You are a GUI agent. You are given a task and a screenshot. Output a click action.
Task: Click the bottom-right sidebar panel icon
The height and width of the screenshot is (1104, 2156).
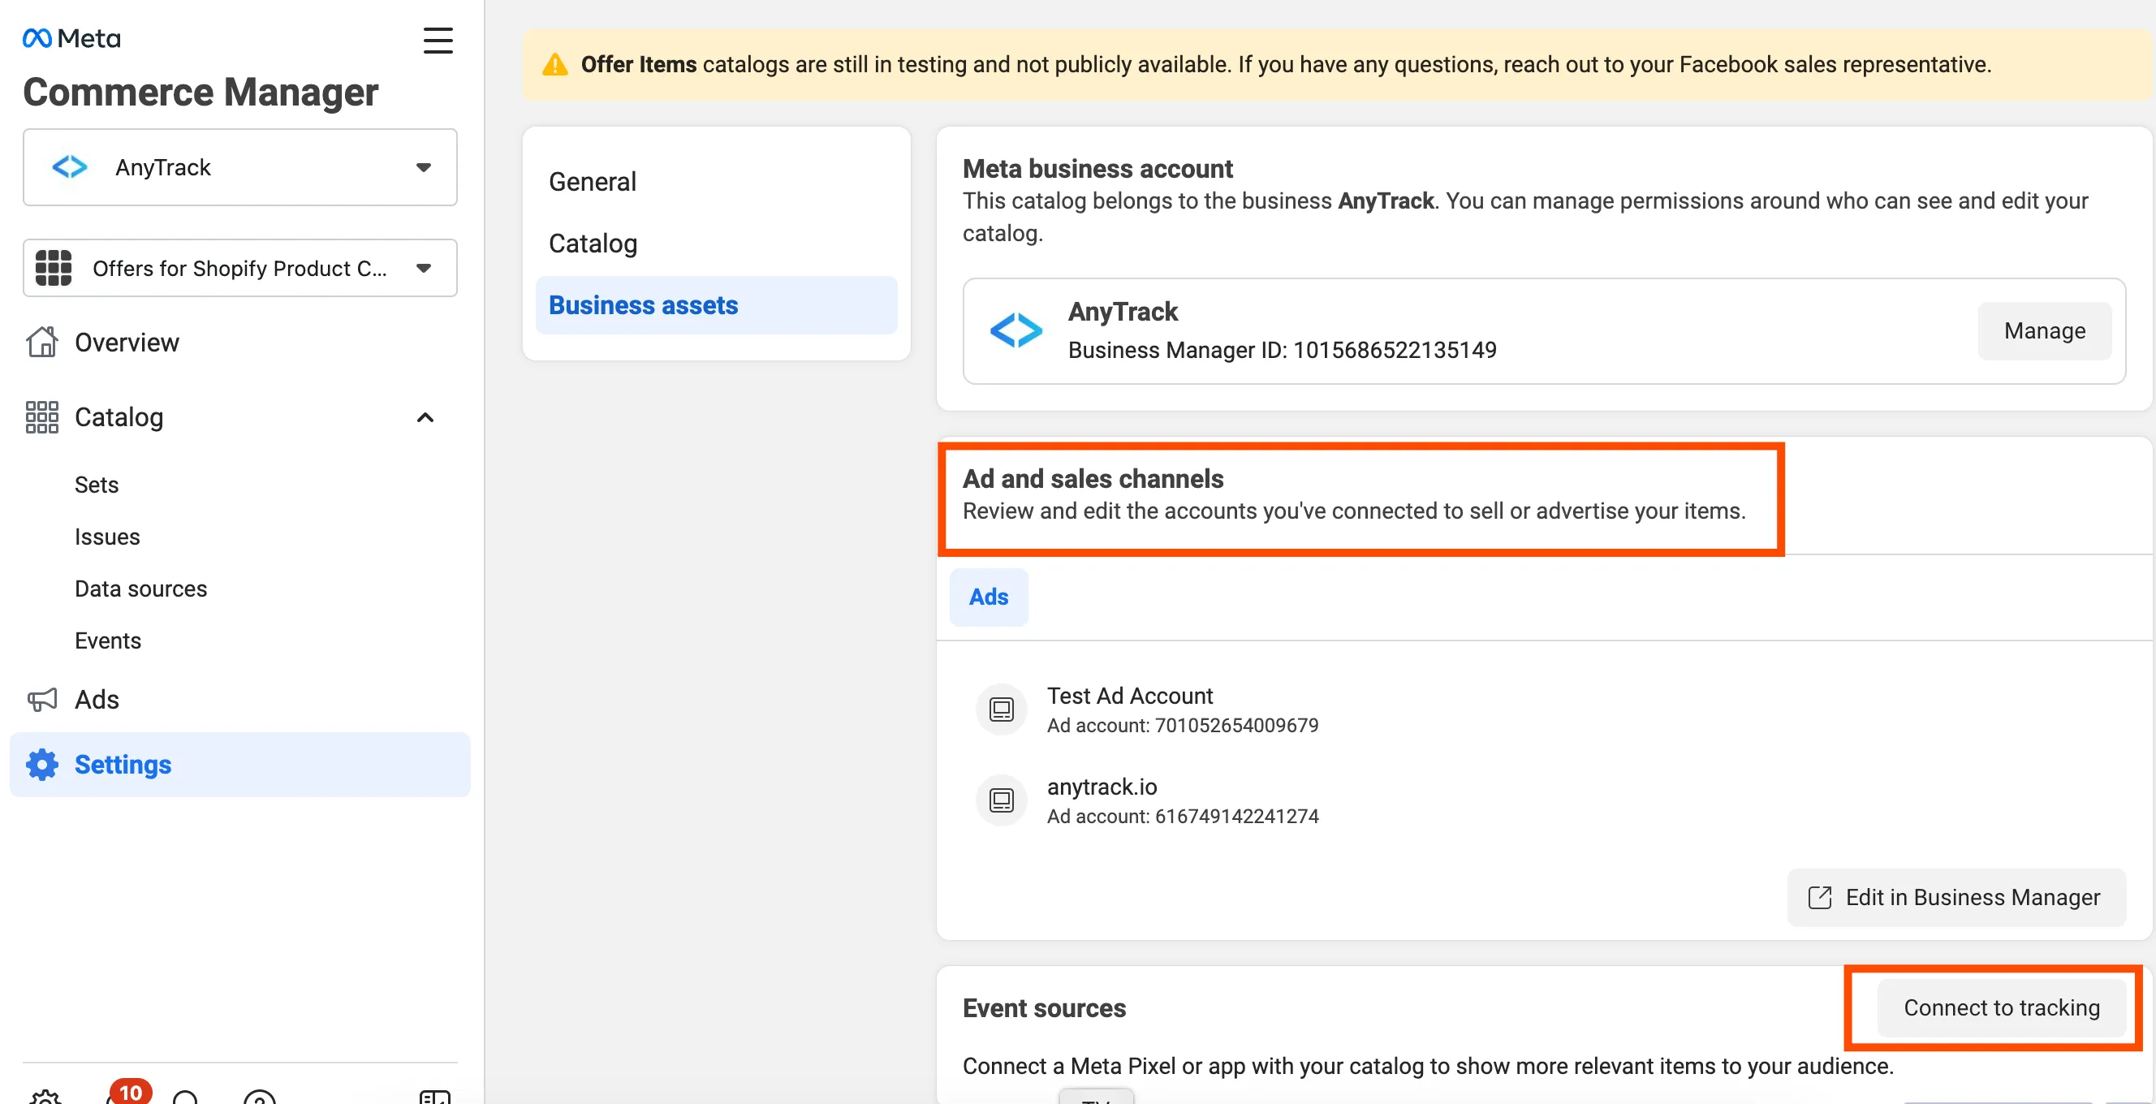[435, 1097]
